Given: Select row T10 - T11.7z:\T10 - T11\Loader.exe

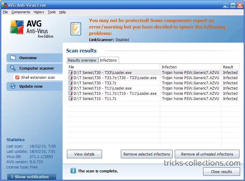Looking at the screenshot, I should pyautogui.click(x=153, y=93).
